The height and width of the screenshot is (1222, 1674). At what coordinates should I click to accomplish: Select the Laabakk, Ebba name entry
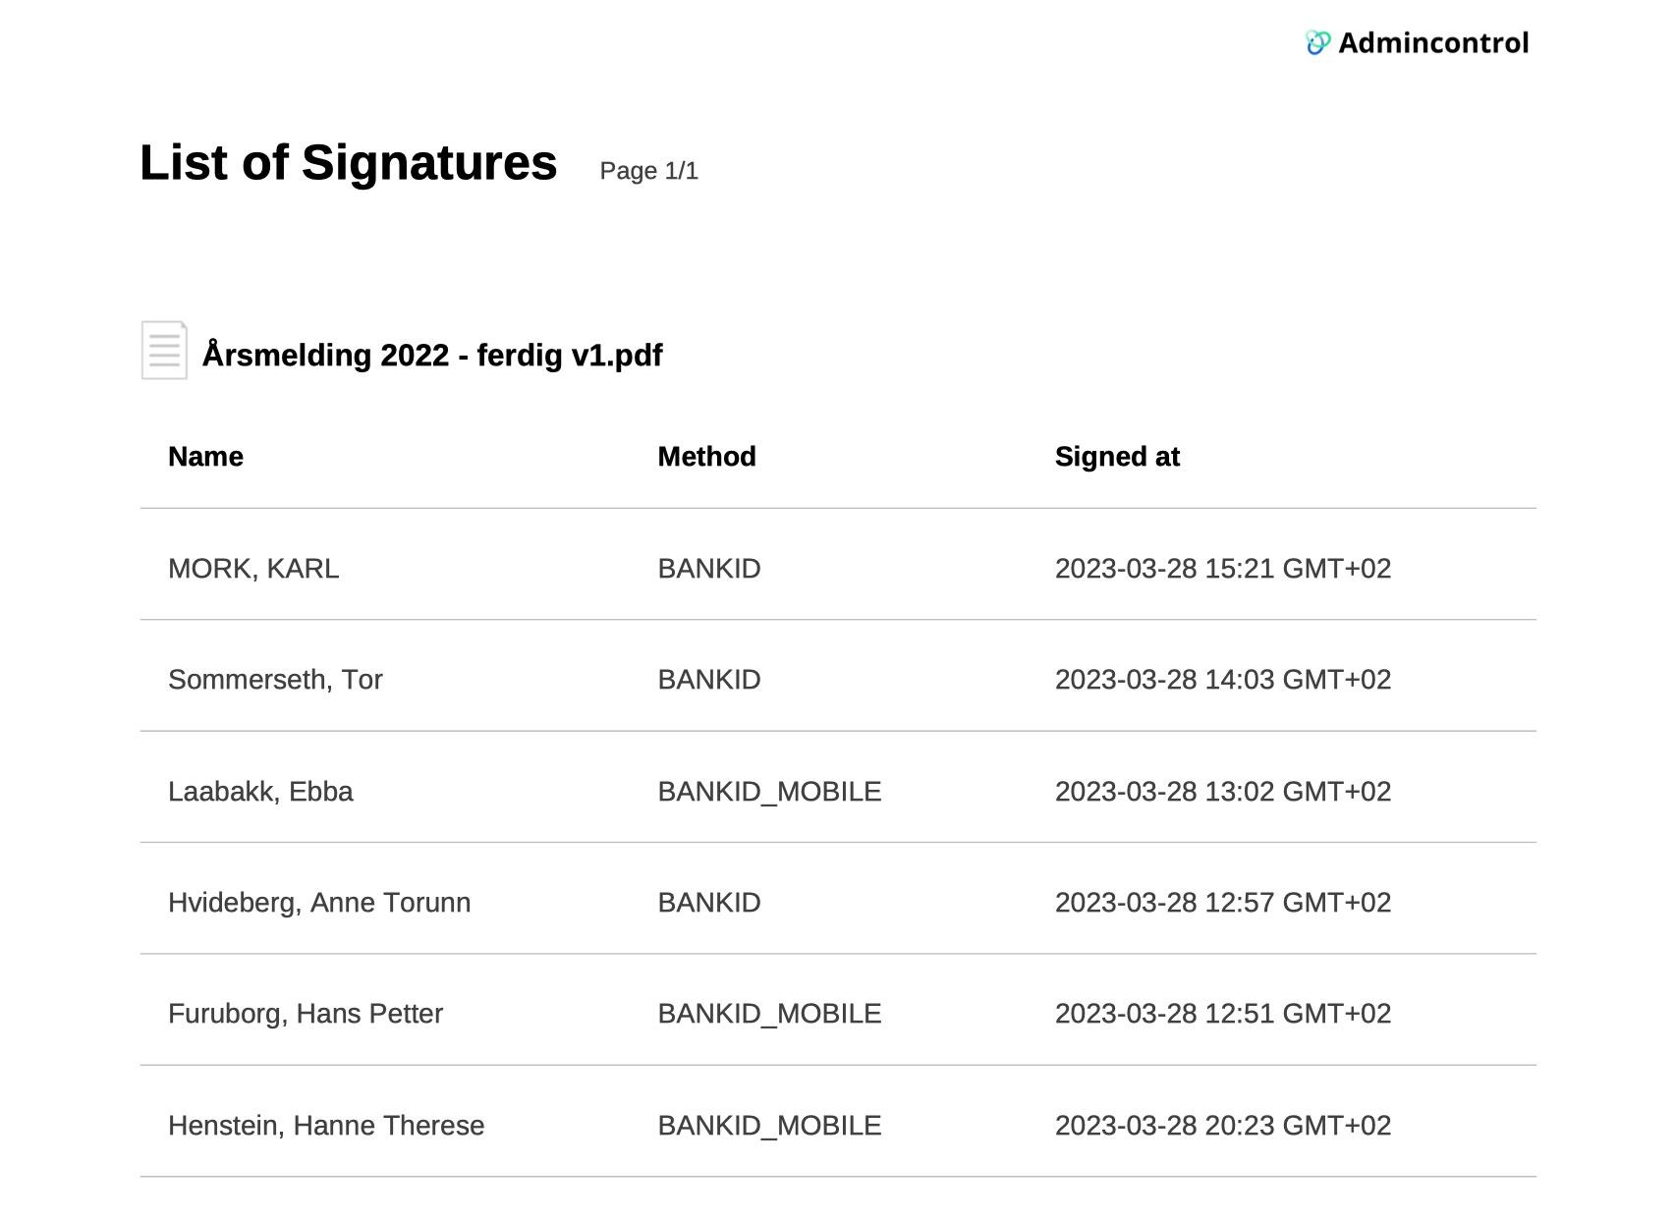tap(260, 792)
